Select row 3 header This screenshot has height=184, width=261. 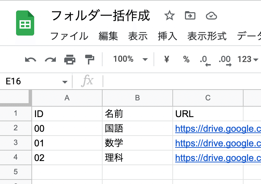click(x=16, y=143)
